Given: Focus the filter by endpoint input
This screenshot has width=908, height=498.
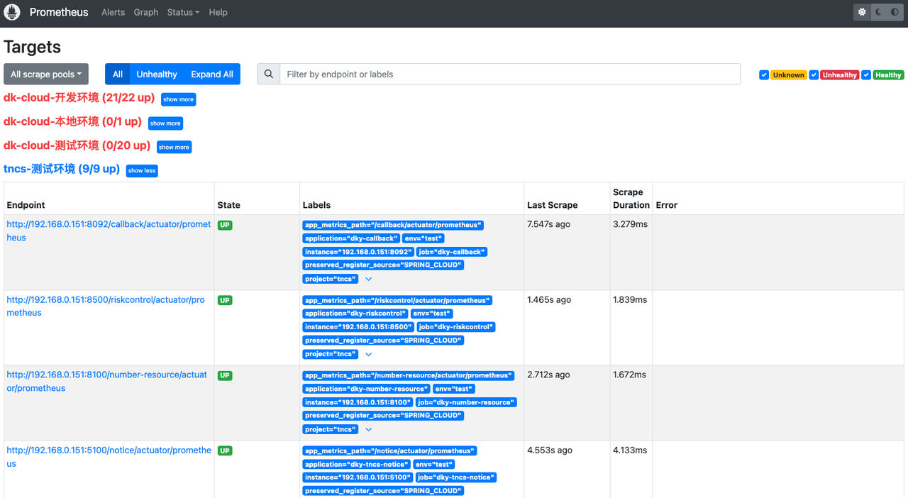Looking at the screenshot, I should (509, 74).
